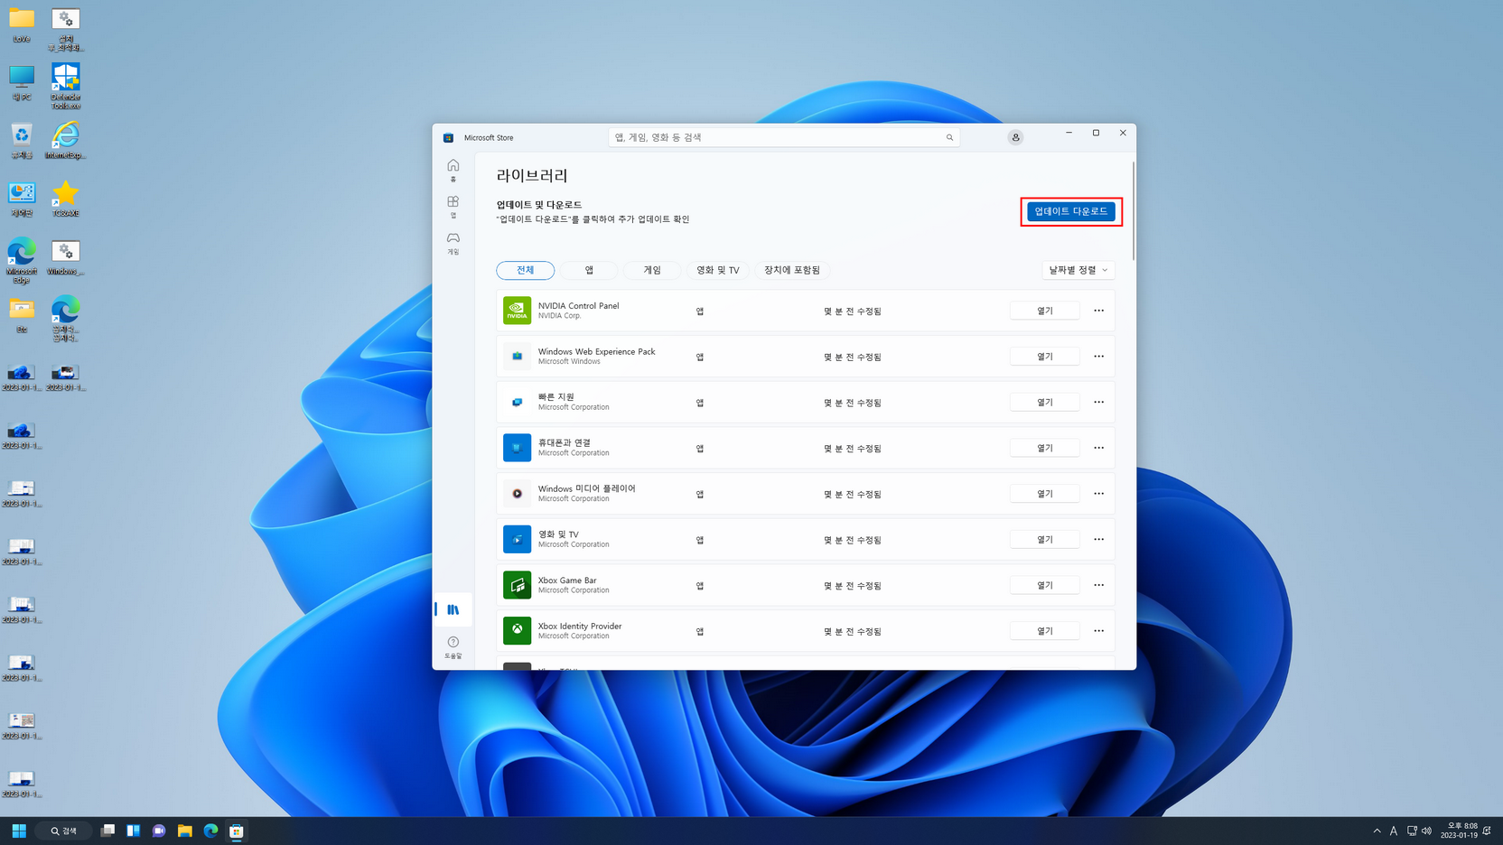Click 열기 for Xbox Identity Provider
Screen dimensions: 1503x845
point(1044,631)
